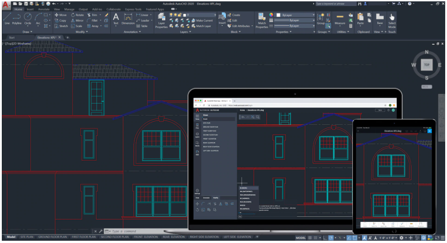Select the Dimension tool
Viewport: 447px width, 243px height.
(128, 19)
